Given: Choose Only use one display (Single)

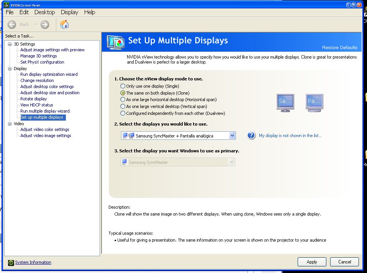Looking at the screenshot, I should tap(123, 86).
